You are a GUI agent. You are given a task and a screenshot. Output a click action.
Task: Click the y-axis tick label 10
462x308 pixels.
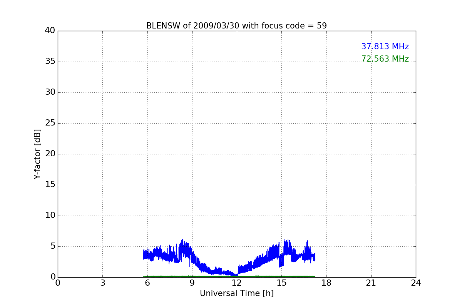coord(50,216)
